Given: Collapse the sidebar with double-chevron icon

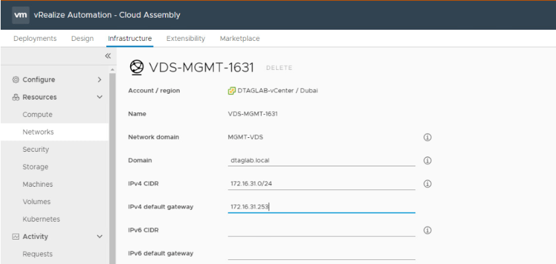Looking at the screenshot, I should coord(108,57).
